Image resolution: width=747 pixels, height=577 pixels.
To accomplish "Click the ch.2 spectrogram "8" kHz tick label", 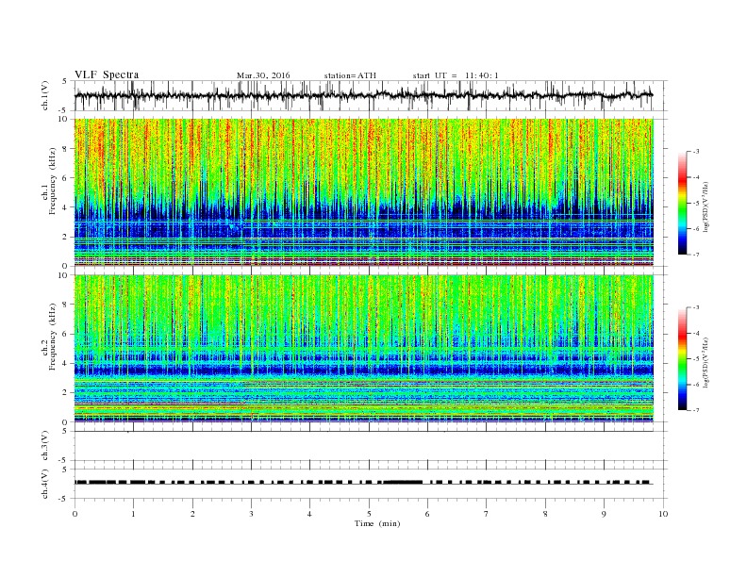I will point(66,305).
